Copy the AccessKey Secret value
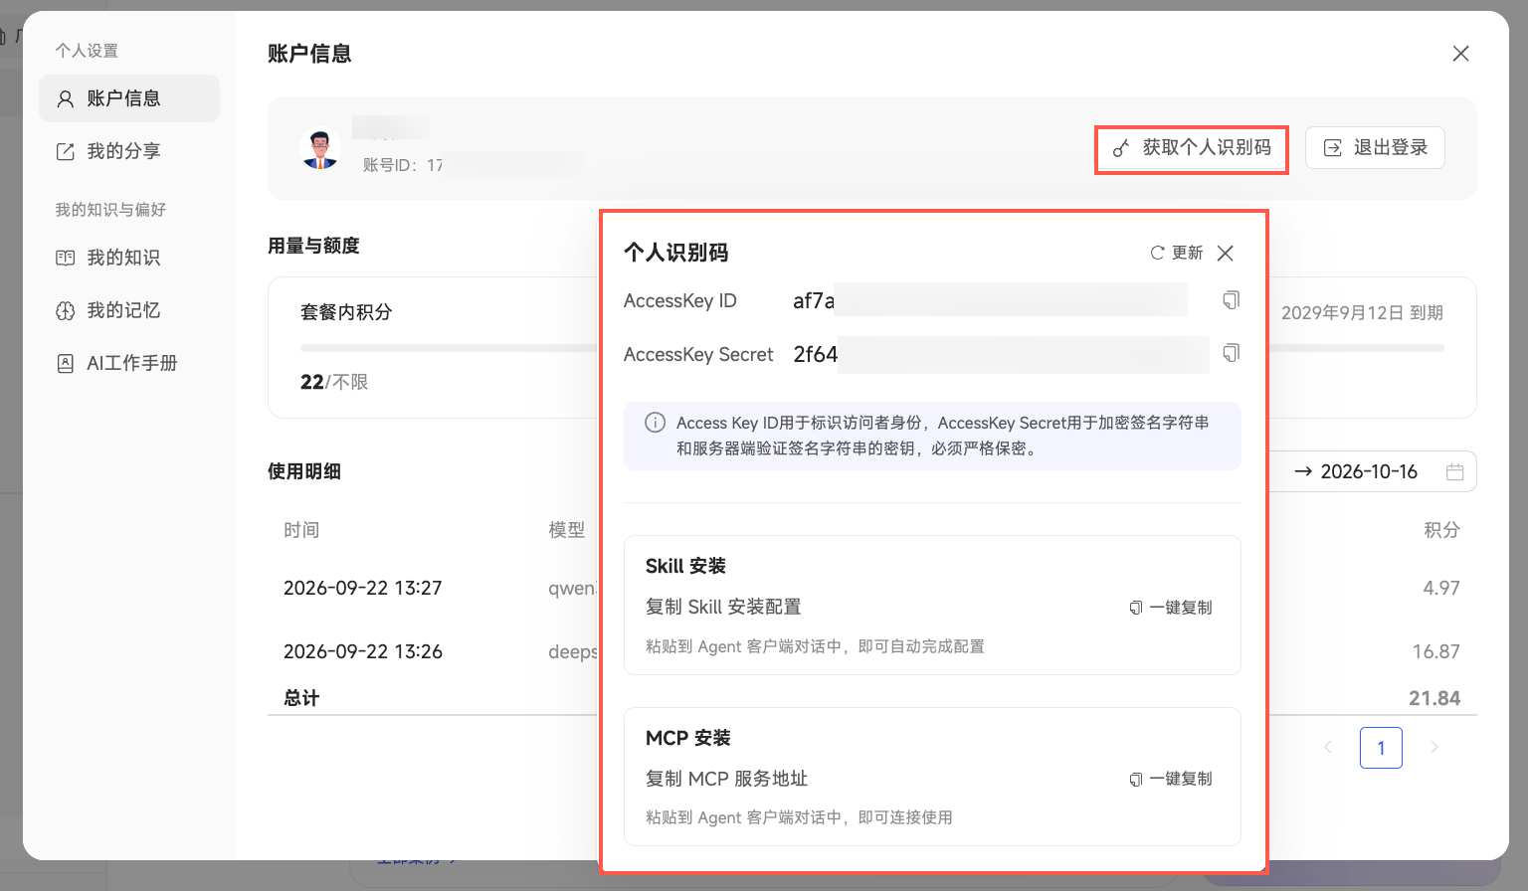Image resolution: width=1528 pixels, height=891 pixels. click(x=1231, y=353)
